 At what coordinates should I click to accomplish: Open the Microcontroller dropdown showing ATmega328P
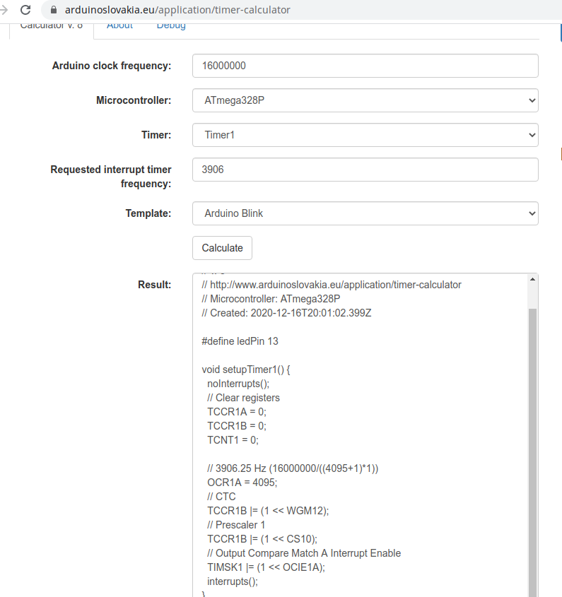point(365,100)
